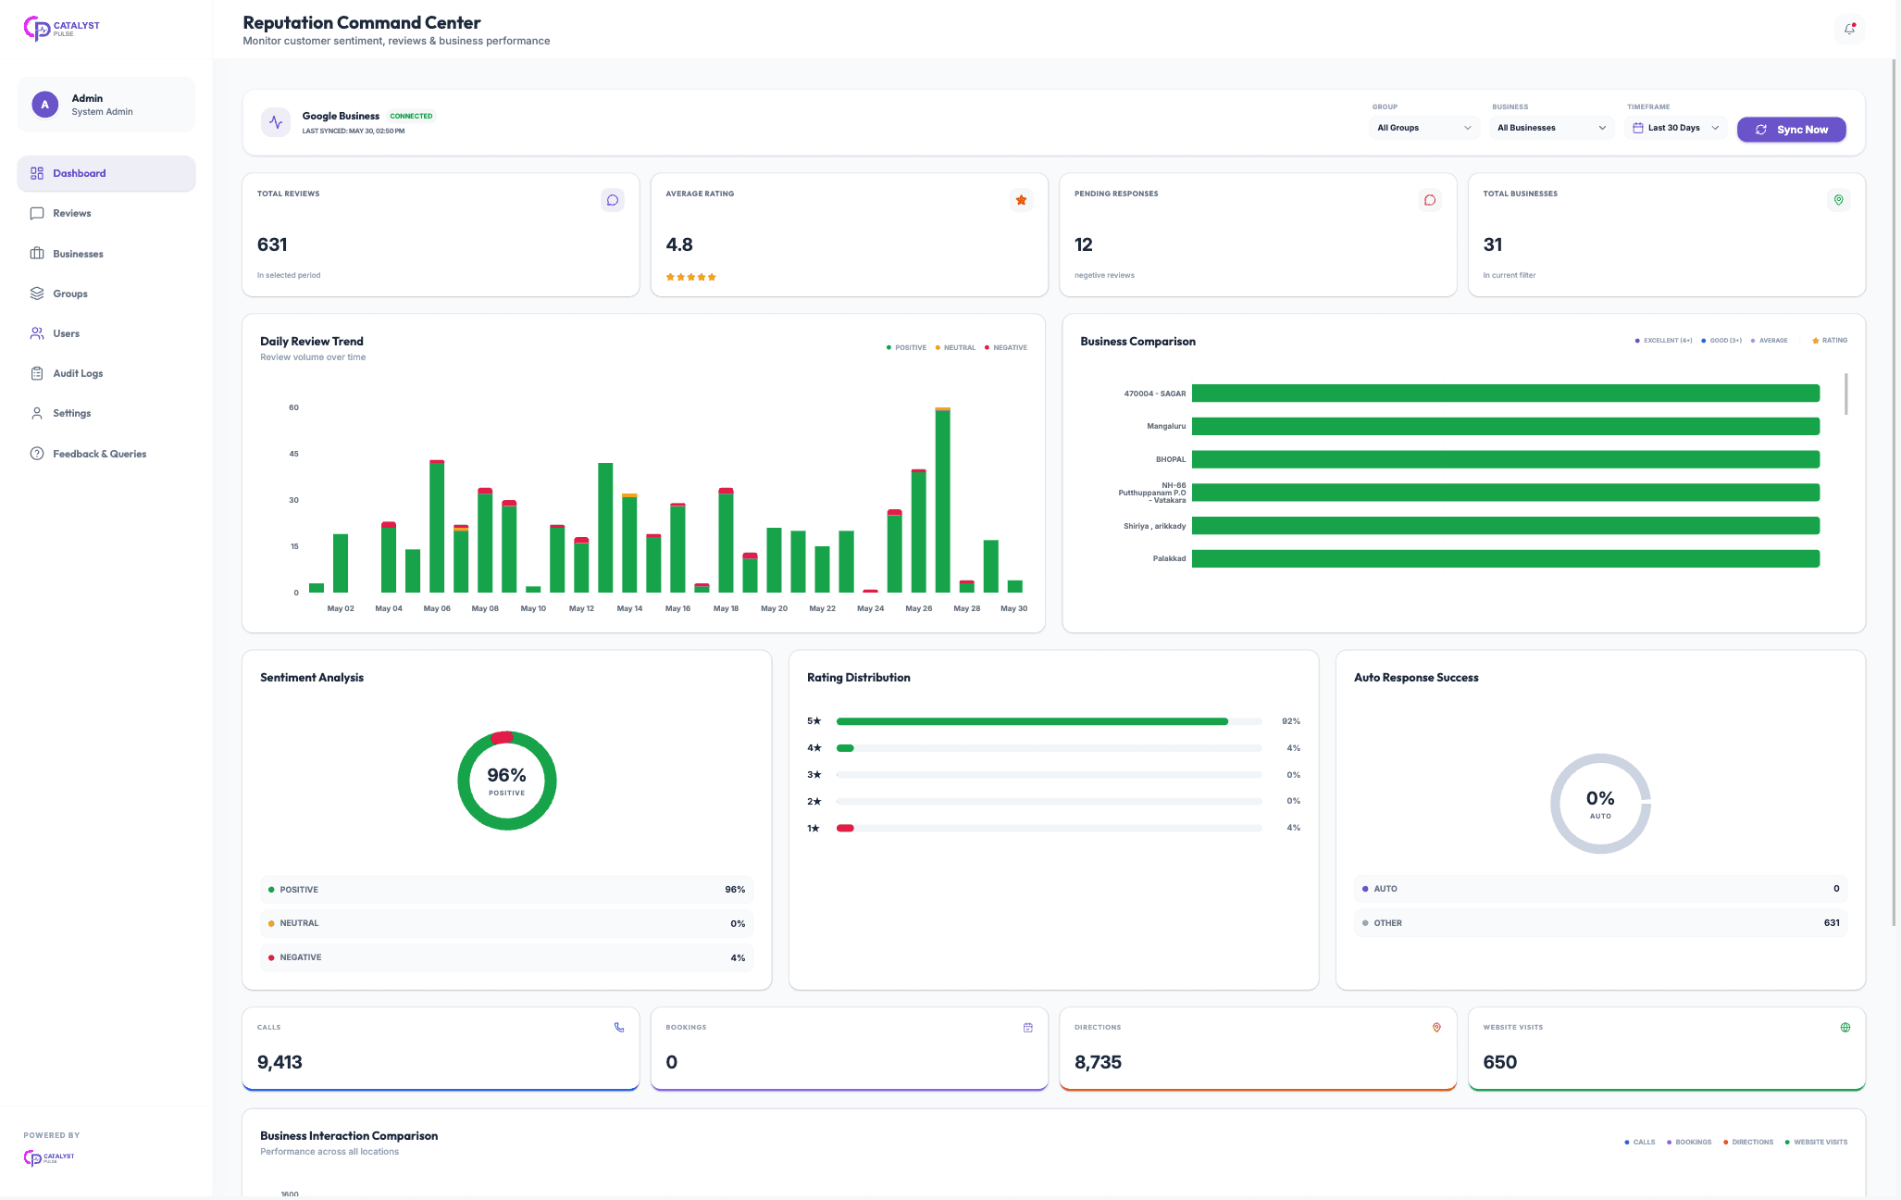Viewport: 1901px width, 1200px height.
Task: Toggle Rating star legend in Business Comparison
Action: (1830, 341)
